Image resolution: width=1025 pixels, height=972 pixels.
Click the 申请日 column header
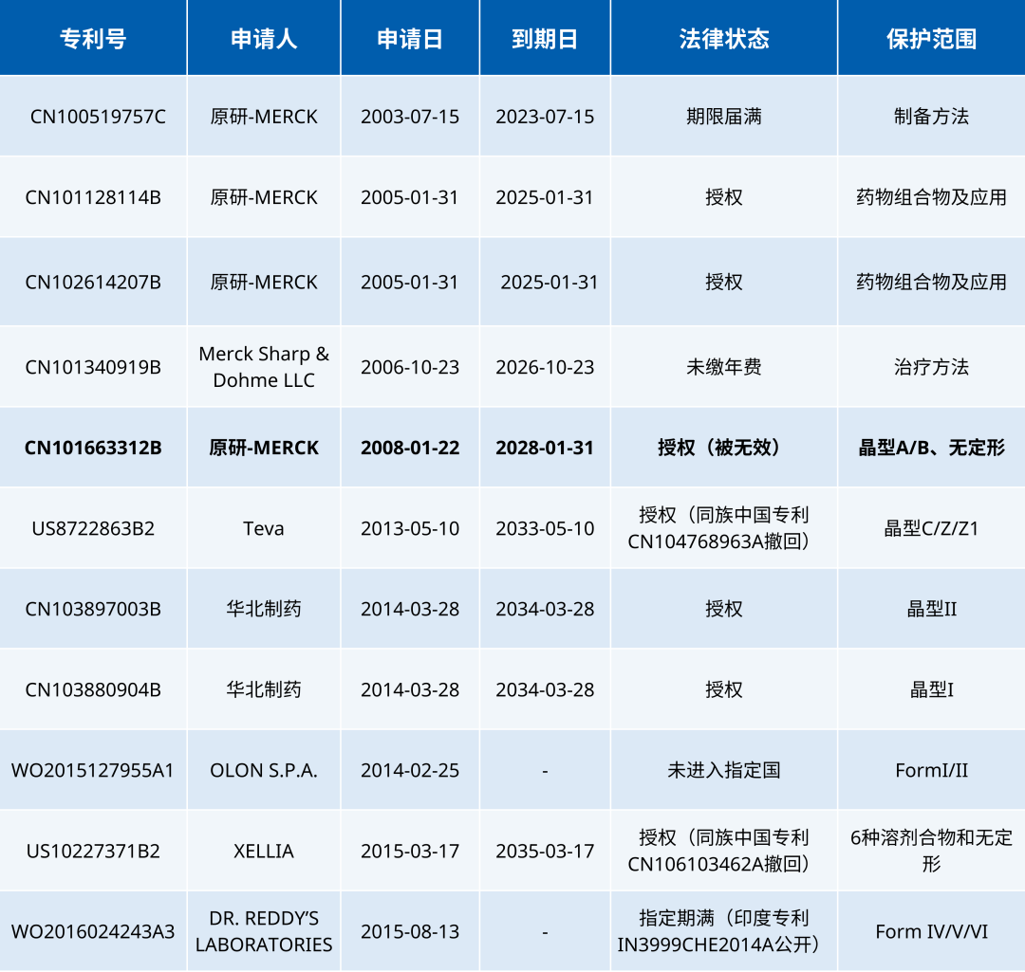pos(410,39)
